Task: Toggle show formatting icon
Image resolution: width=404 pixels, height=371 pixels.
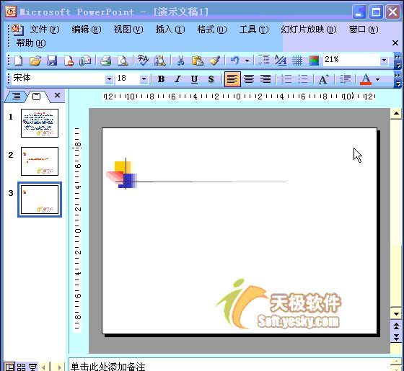Action: tap(281, 61)
